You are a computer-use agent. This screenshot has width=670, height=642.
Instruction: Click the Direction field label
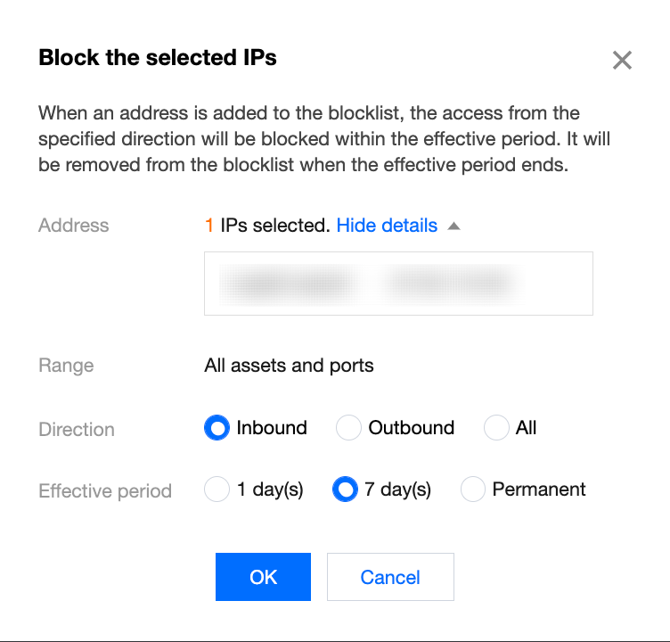(77, 430)
